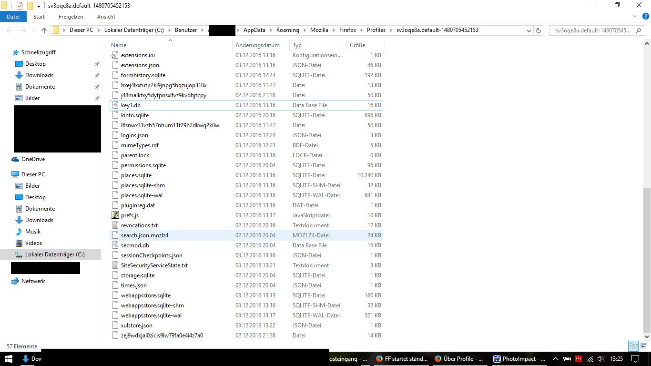Switch to the 'FF startet ständ...' Firefox taskbar window

click(402, 359)
